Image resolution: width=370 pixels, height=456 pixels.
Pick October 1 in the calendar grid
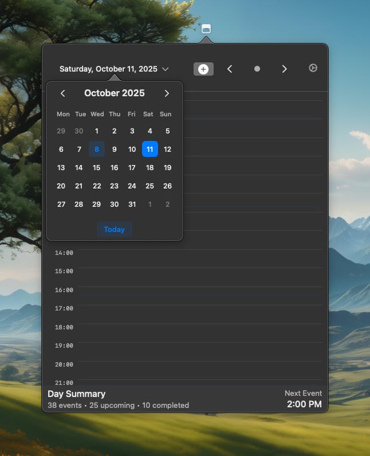(97, 131)
